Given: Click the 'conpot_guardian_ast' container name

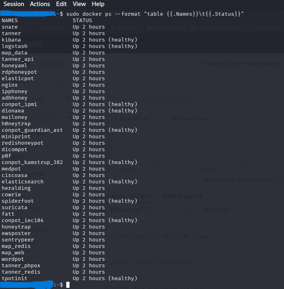Looking at the screenshot, I should (32, 130).
